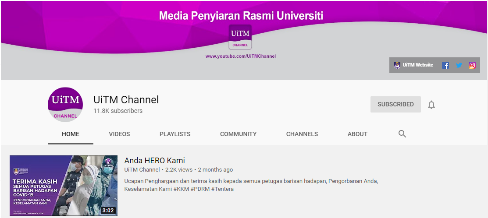488x218 pixels.
Task: Open the channel search magnifier icon
Action: point(402,134)
